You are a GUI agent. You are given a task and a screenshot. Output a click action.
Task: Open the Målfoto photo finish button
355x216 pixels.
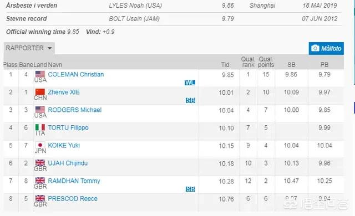pyautogui.click(x=326, y=48)
